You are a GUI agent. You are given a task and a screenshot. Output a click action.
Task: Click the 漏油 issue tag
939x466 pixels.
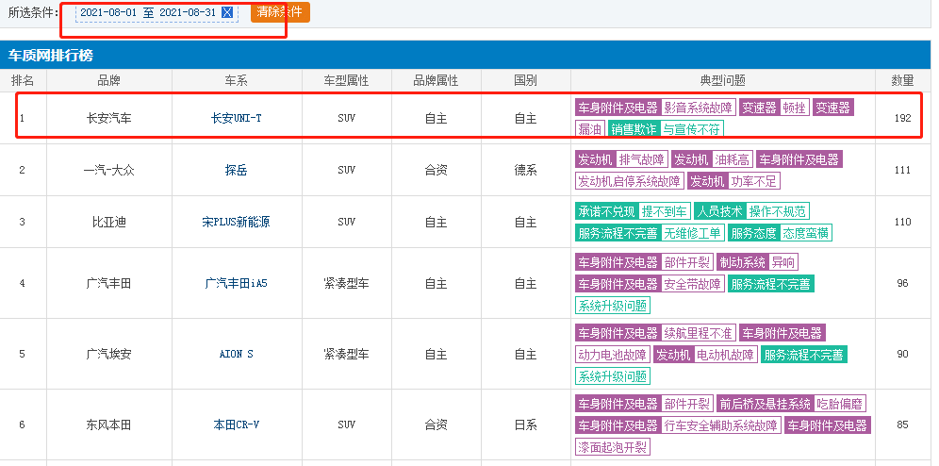coord(589,129)
